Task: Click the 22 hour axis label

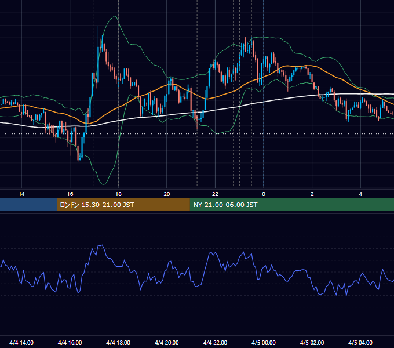Action: point(215,194)
